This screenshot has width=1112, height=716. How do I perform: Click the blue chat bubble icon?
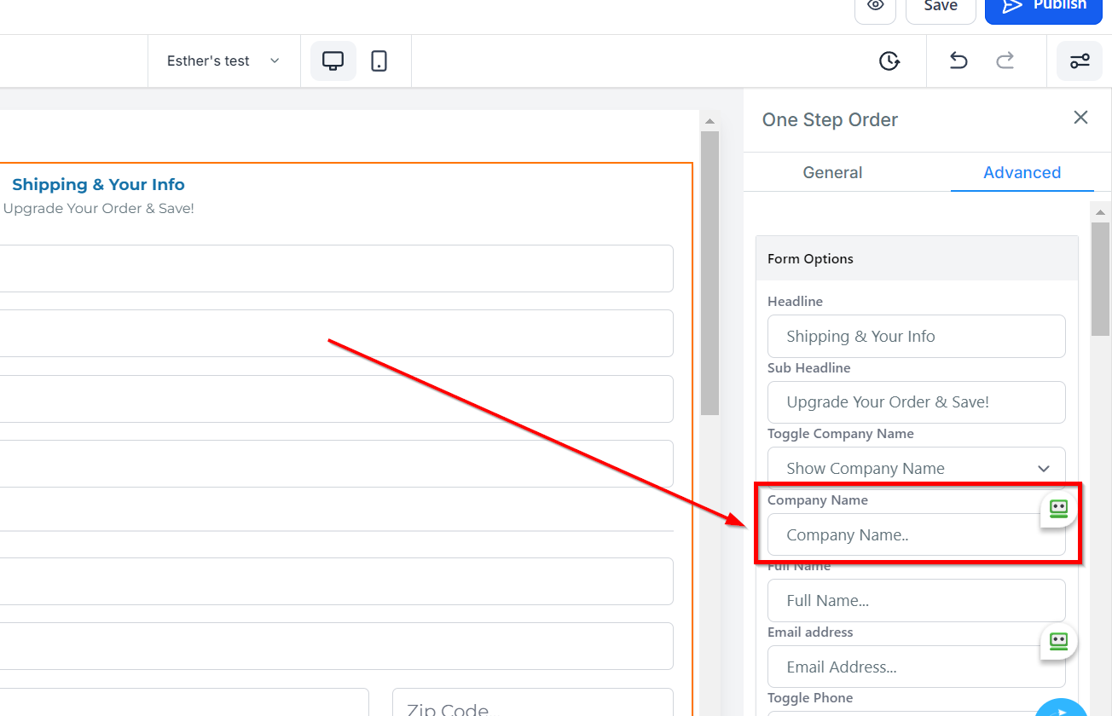coord(1061,709)
